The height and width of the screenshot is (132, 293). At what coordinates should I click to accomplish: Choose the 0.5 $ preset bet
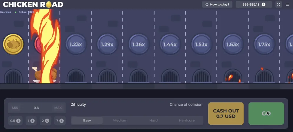(x=15, y=121)
